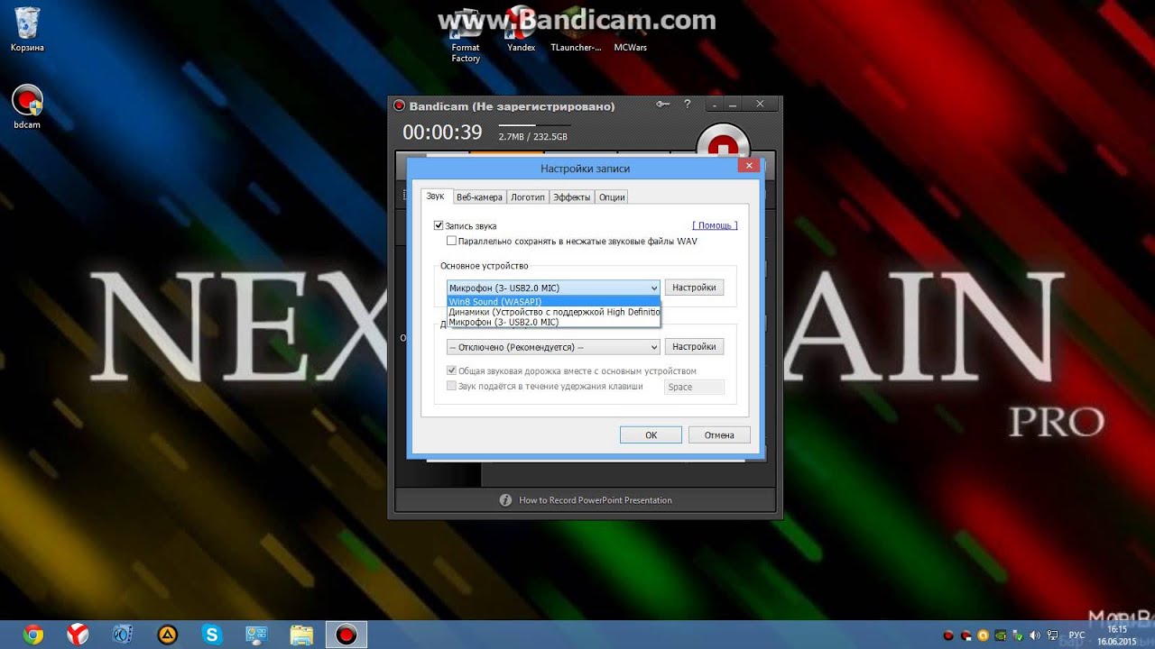
Task: Click the NVIDIA icon in system tray
Action: 1000,635
